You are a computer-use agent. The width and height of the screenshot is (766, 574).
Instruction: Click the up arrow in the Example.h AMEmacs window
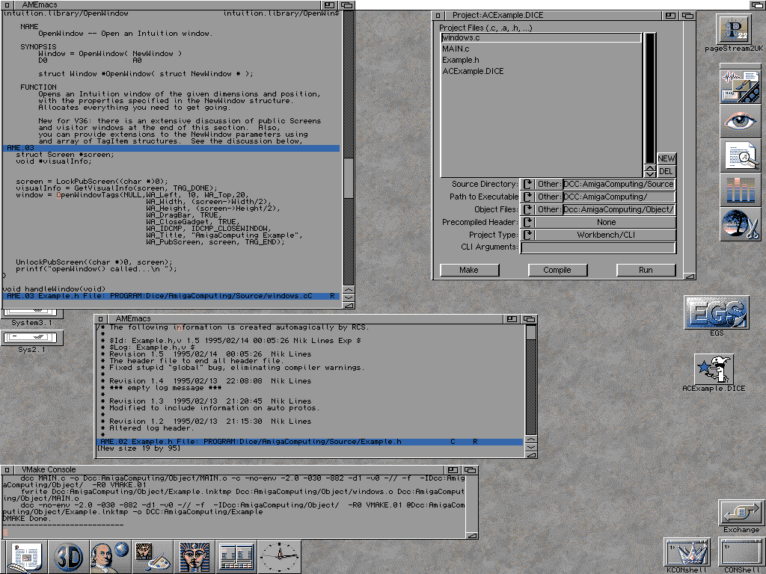click(531, 439)
